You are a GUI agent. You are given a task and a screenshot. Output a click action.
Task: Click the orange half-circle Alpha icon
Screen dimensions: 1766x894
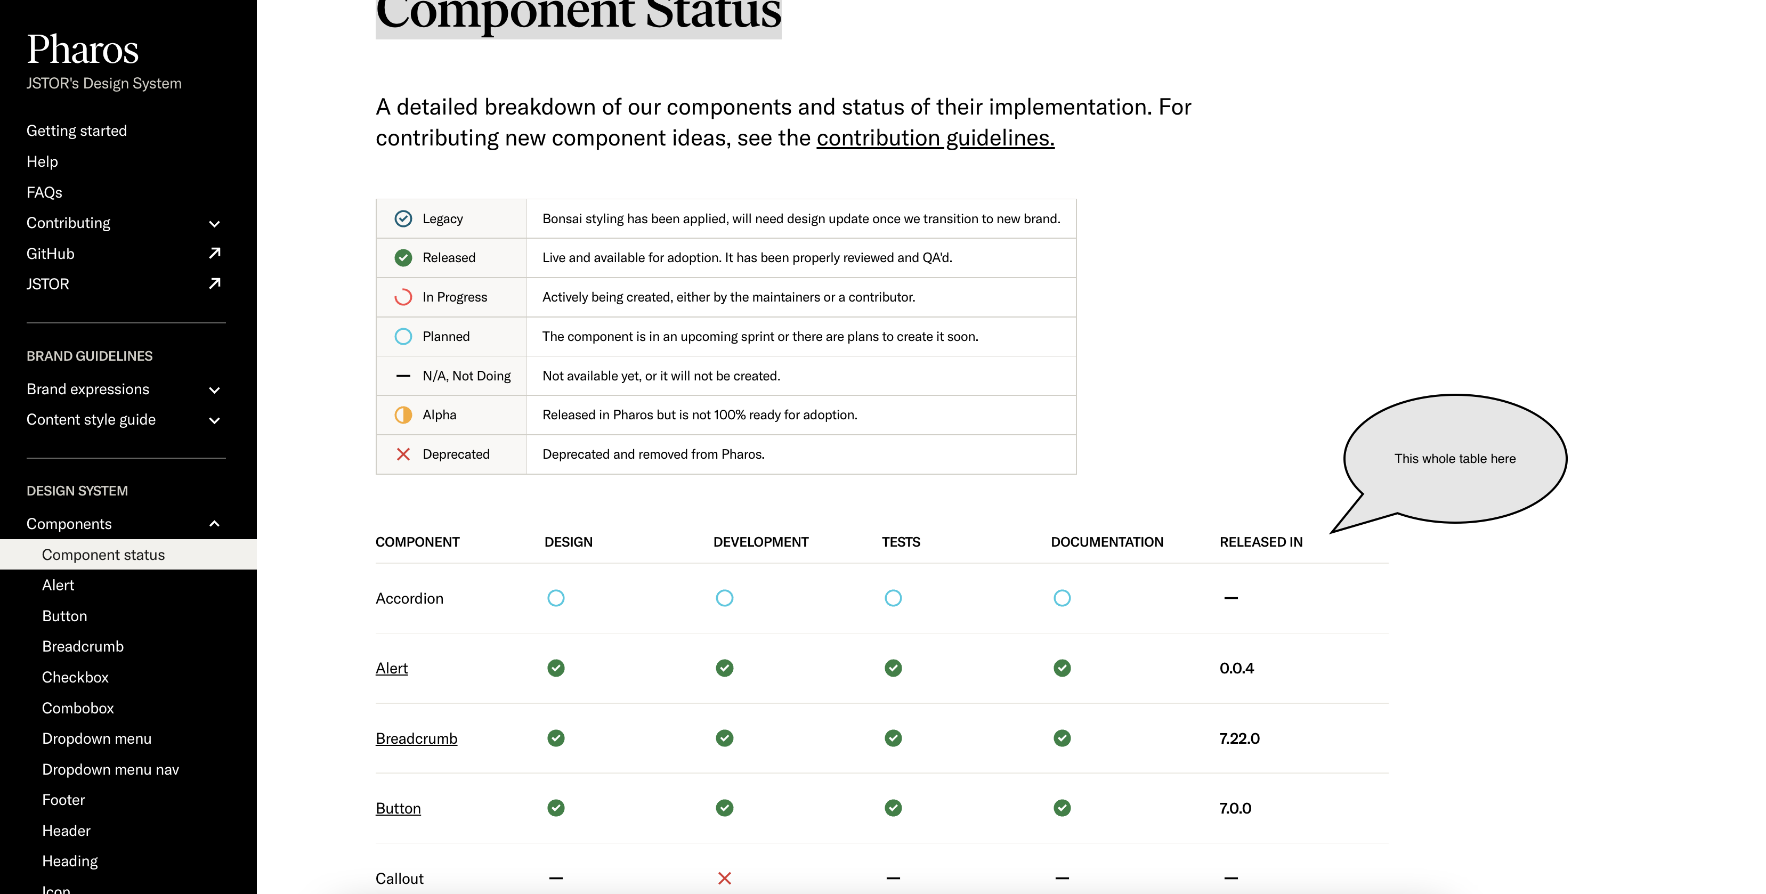coord(403,415)
